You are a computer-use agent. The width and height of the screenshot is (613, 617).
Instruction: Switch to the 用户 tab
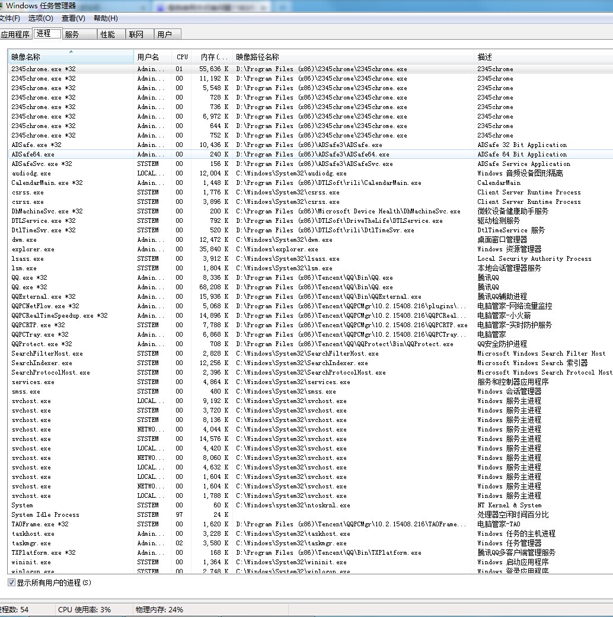[168, 34]
